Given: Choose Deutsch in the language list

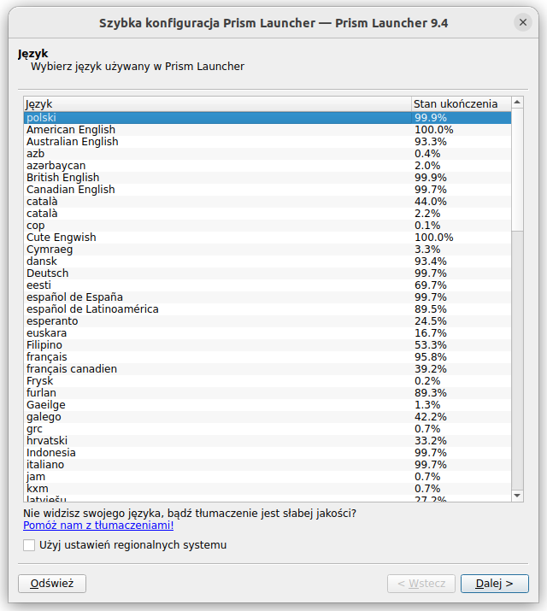Looking at the screenshot, I should (48, 273).
